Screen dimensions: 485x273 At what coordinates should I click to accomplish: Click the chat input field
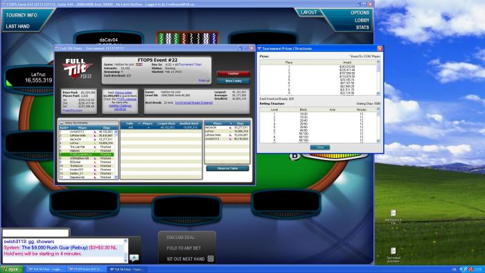point(36,233)
